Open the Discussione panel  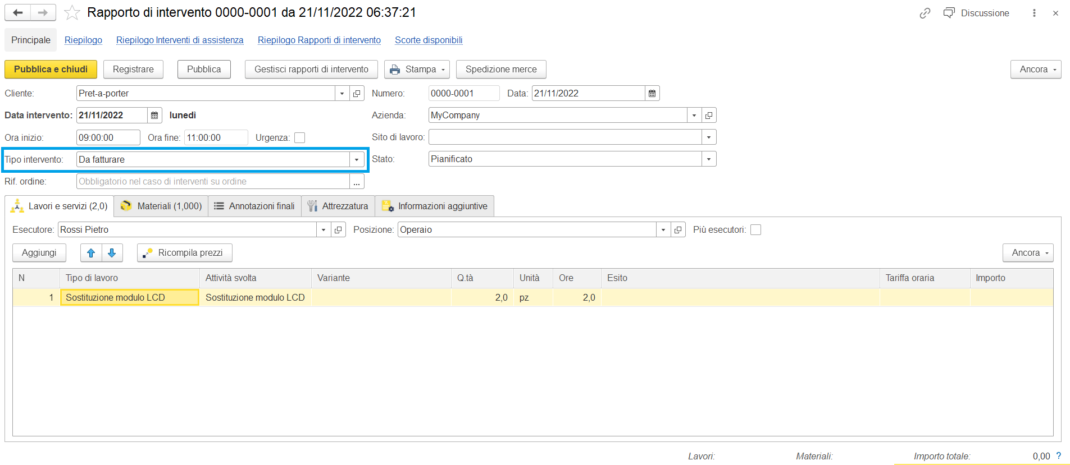coord(976,13)
